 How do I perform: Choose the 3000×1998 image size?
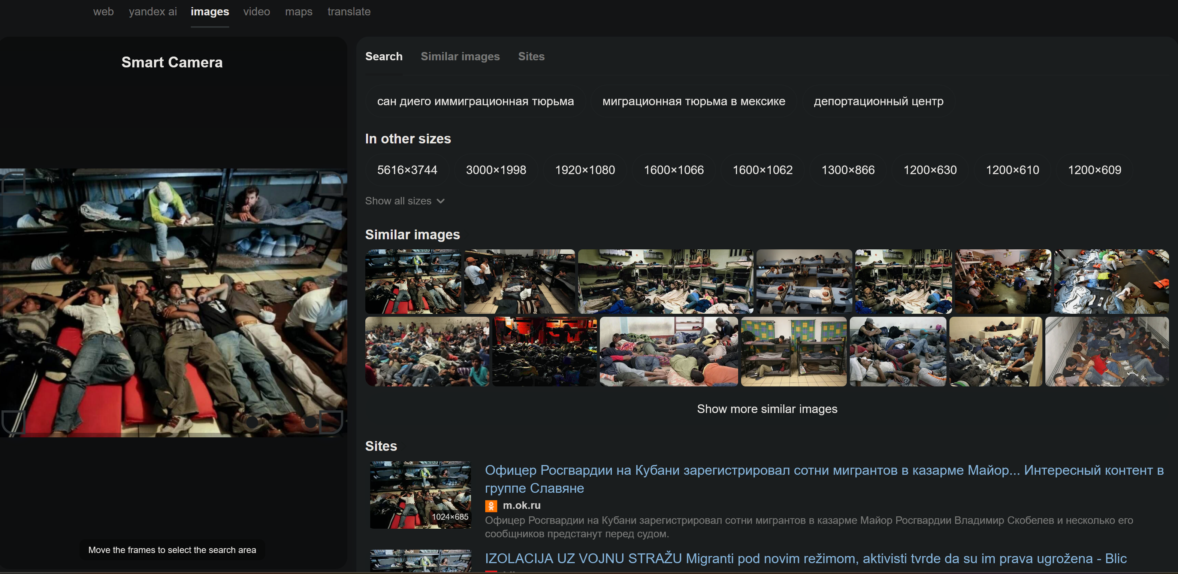tap(496, 170)
